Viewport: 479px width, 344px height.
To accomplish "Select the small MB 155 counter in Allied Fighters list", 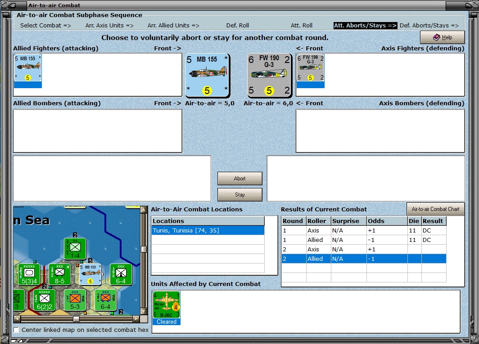I will pyautogui.click(x=27, y=71).
